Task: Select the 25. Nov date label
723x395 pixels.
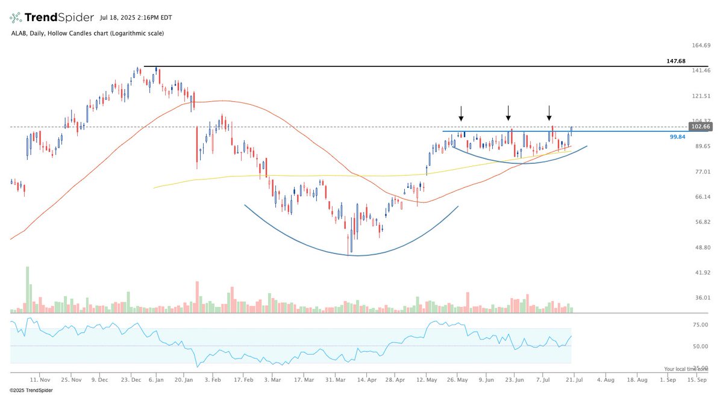Action: 72,381
